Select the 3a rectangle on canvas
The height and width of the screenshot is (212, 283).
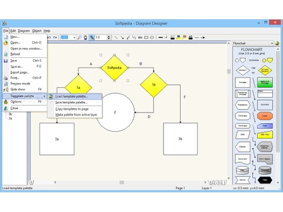point(57,139)
